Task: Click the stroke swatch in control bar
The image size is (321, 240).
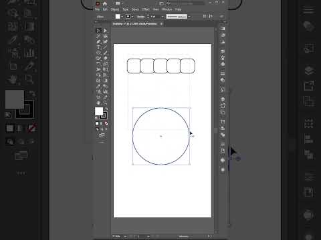Action: tap(128, 17)
